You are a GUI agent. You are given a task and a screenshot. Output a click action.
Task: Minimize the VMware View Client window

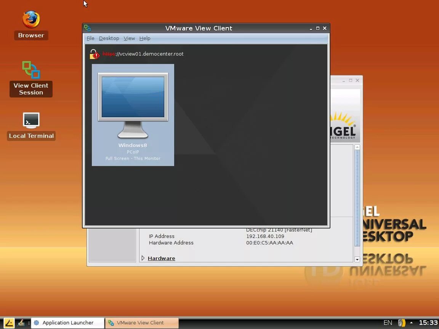[x=311, y=28]
